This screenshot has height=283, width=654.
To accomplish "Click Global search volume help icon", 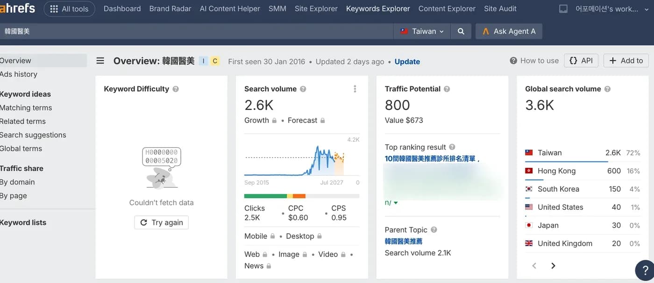I will 608,89.
